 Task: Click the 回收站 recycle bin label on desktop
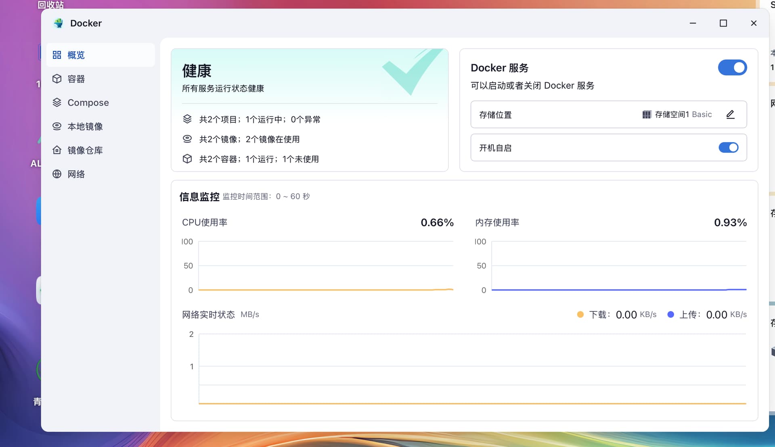[x=51, y=4]
